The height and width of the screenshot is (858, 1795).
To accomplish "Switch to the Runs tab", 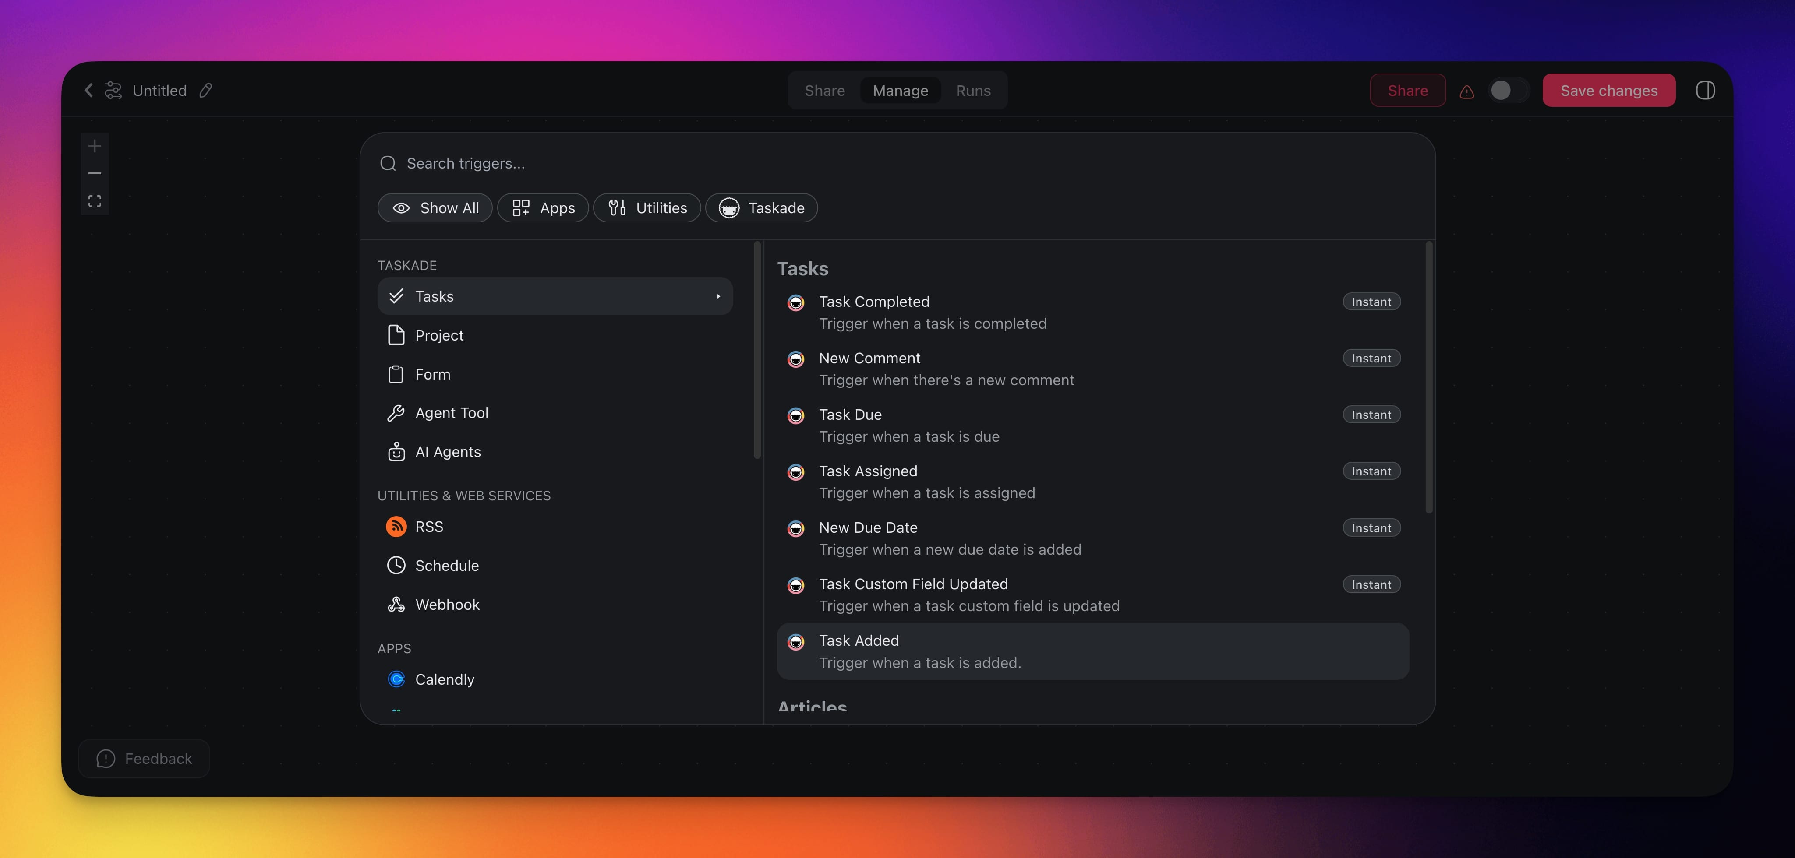I will pyautogui.click(x=973, y=91).
